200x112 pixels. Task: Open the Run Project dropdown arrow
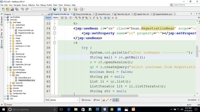pos(72,9)
